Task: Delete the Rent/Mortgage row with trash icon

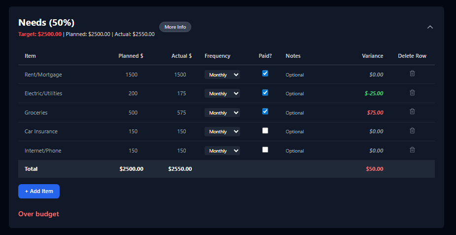Action: (x=412, y=74)
